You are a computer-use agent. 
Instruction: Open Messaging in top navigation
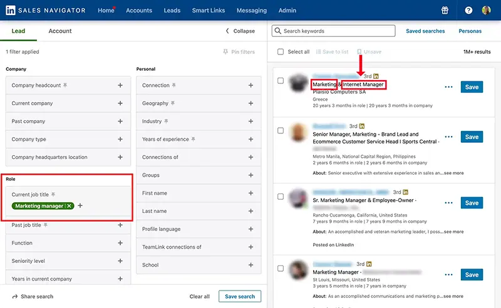click(252, 10)
